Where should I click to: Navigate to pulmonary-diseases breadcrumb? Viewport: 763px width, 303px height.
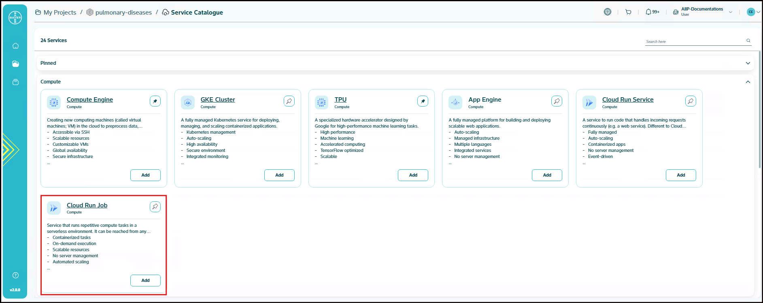(123, 13)
